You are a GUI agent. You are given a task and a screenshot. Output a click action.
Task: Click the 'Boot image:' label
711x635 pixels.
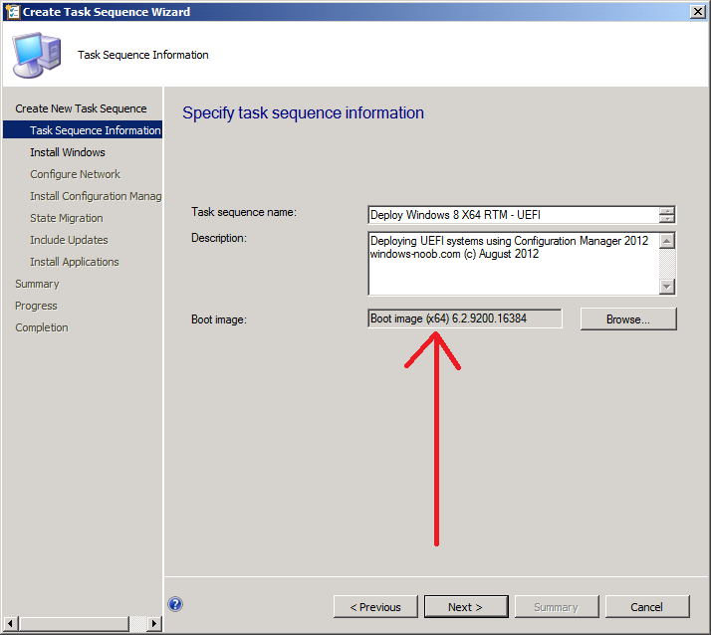coord(219,319)
